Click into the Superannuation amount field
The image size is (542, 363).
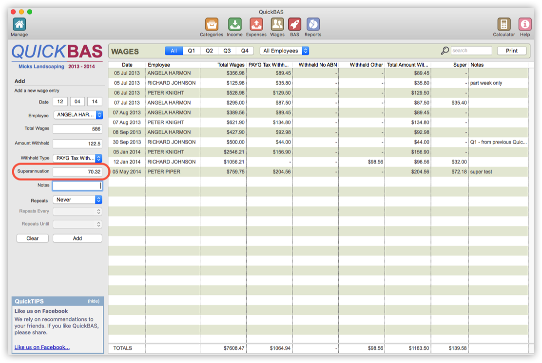pos(77,172)
